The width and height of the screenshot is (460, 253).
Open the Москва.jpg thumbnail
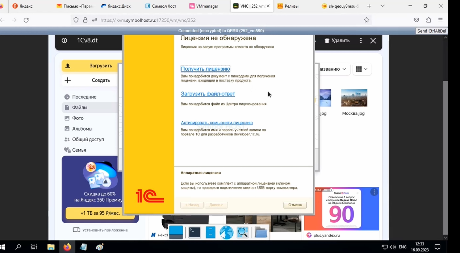click(354, 98)
